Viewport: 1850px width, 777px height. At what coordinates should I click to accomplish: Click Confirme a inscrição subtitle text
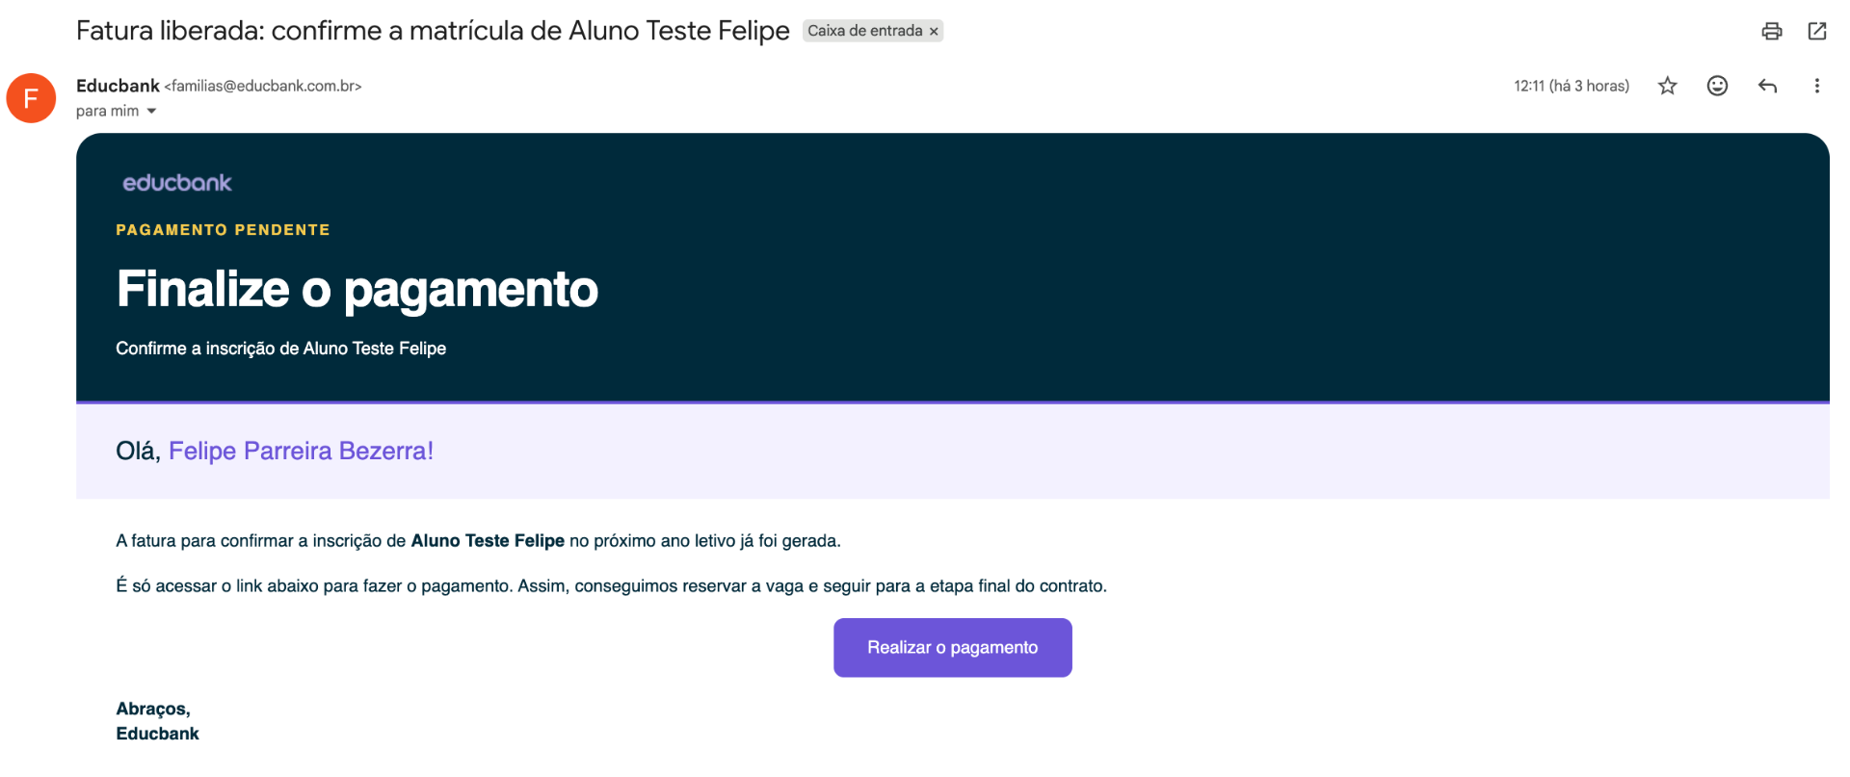point(280,349)
